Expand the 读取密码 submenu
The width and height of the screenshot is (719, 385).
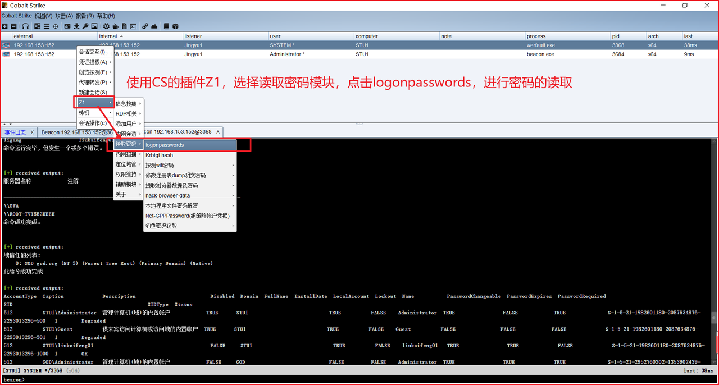[129, 144]
